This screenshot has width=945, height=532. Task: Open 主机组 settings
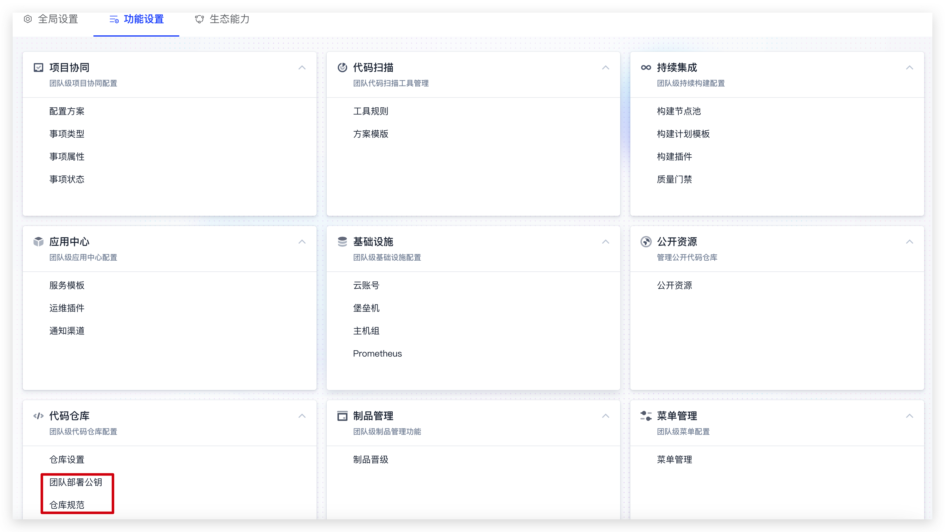tap(366, 331)
